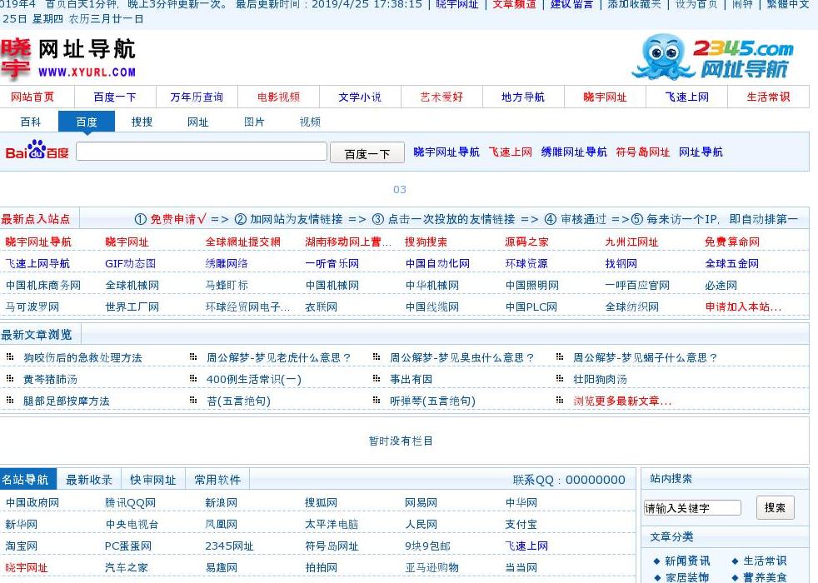Open 晓宇网址 in main navigation bar

click(605, 97)
